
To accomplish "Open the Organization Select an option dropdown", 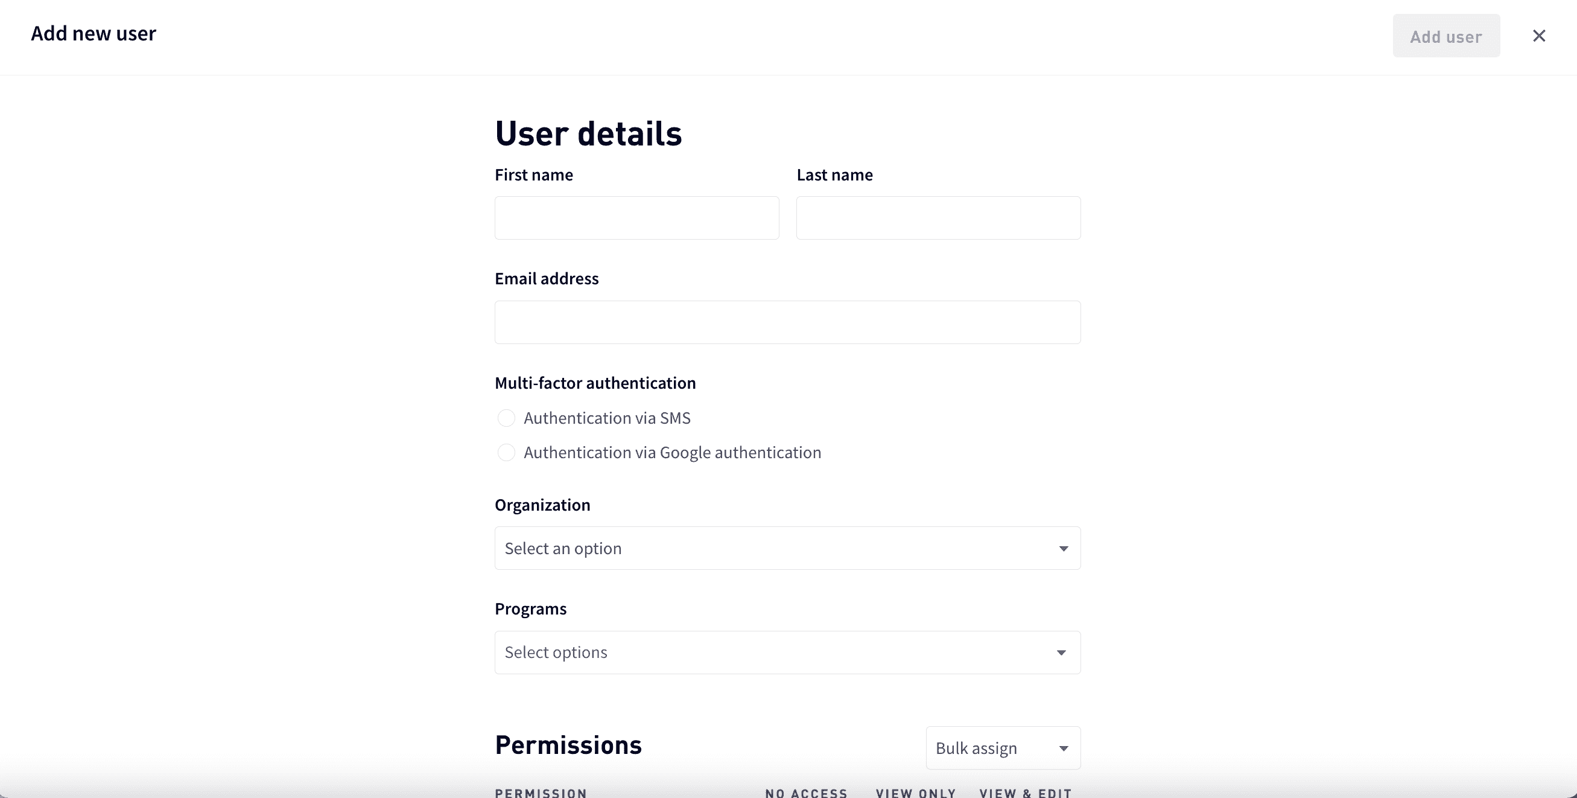I will pyautogui.click(x=787, y=548).
